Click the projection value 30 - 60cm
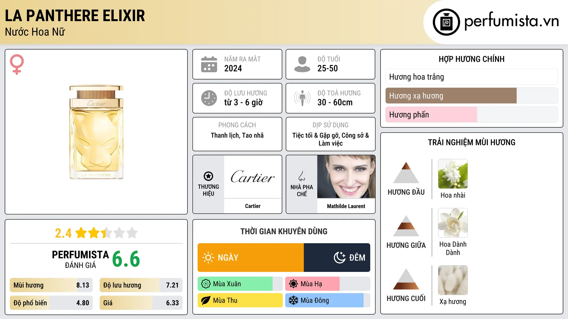This screenshot has width=568, height=319. click(335, 102)
